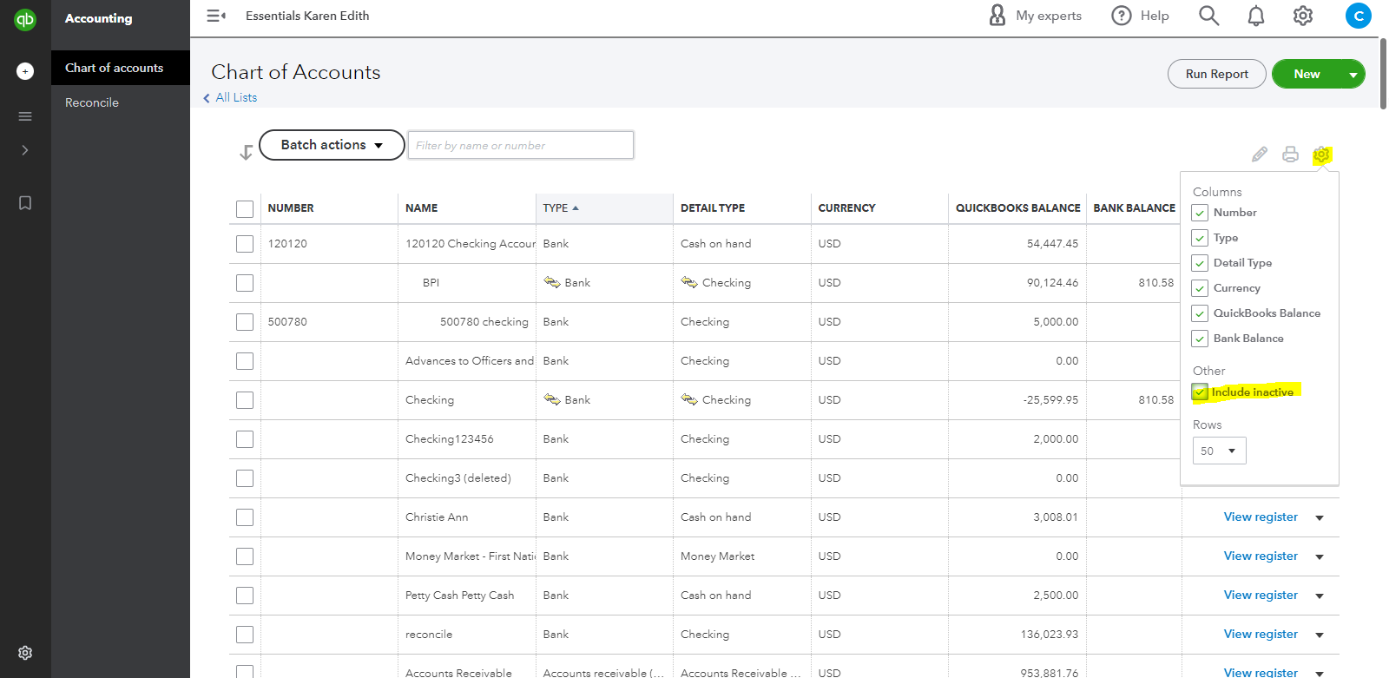Click the QuickBooks logo icon
The image size is (1389, 678).
coord(25,19)
